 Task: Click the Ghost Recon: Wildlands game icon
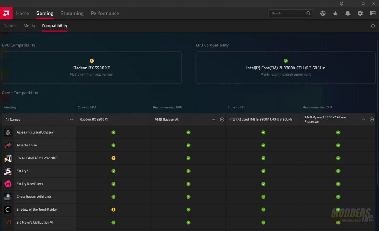click(8, 197)
